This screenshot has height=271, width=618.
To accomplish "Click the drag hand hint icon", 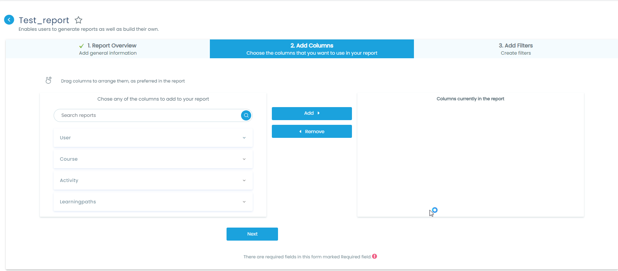I will click(49, 80).
